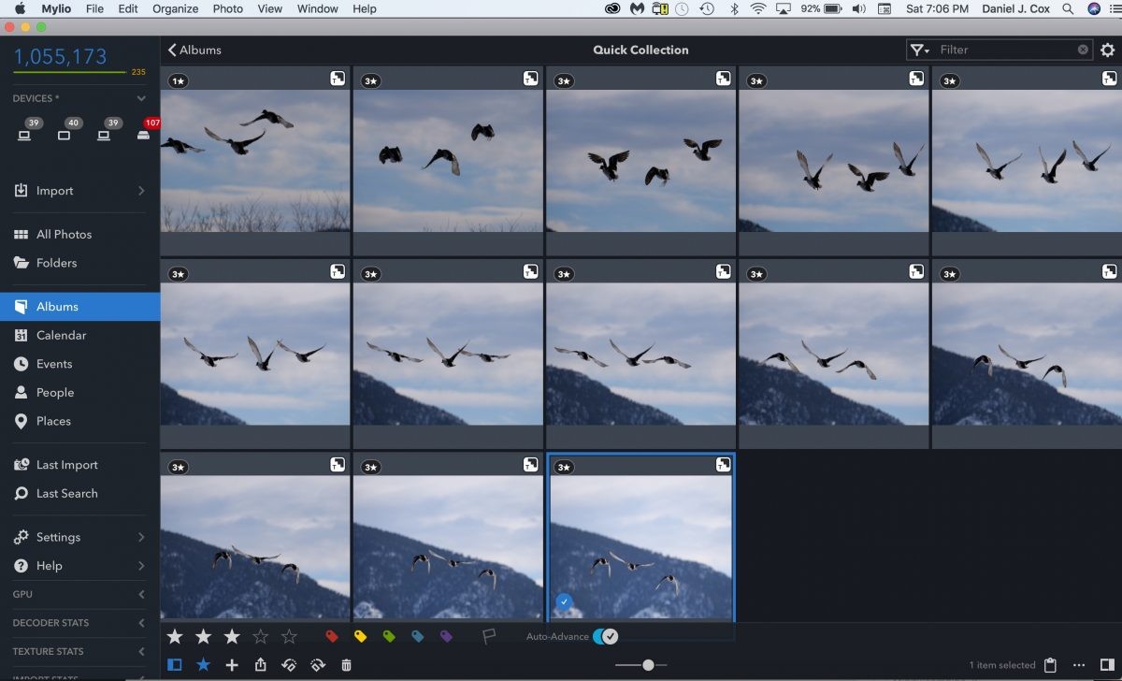The width and height of the screenshot is (1122, 681).
Task: Apply the blue color label tag
Action: [x=418, y=637]
